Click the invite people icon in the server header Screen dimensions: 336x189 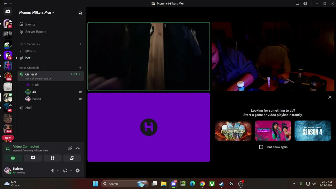pyautogui.click(x=80, y=12)
